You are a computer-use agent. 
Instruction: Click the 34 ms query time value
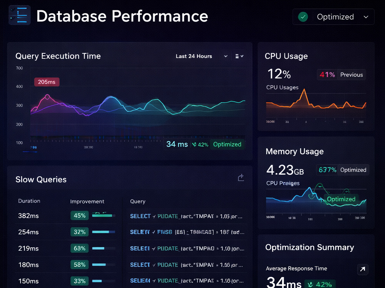click(x=177, y=144)
